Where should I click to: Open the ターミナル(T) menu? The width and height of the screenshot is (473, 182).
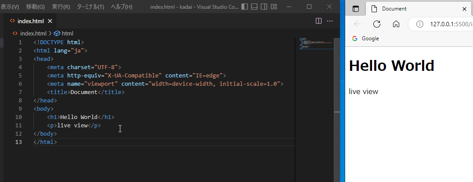click(90, 7)
